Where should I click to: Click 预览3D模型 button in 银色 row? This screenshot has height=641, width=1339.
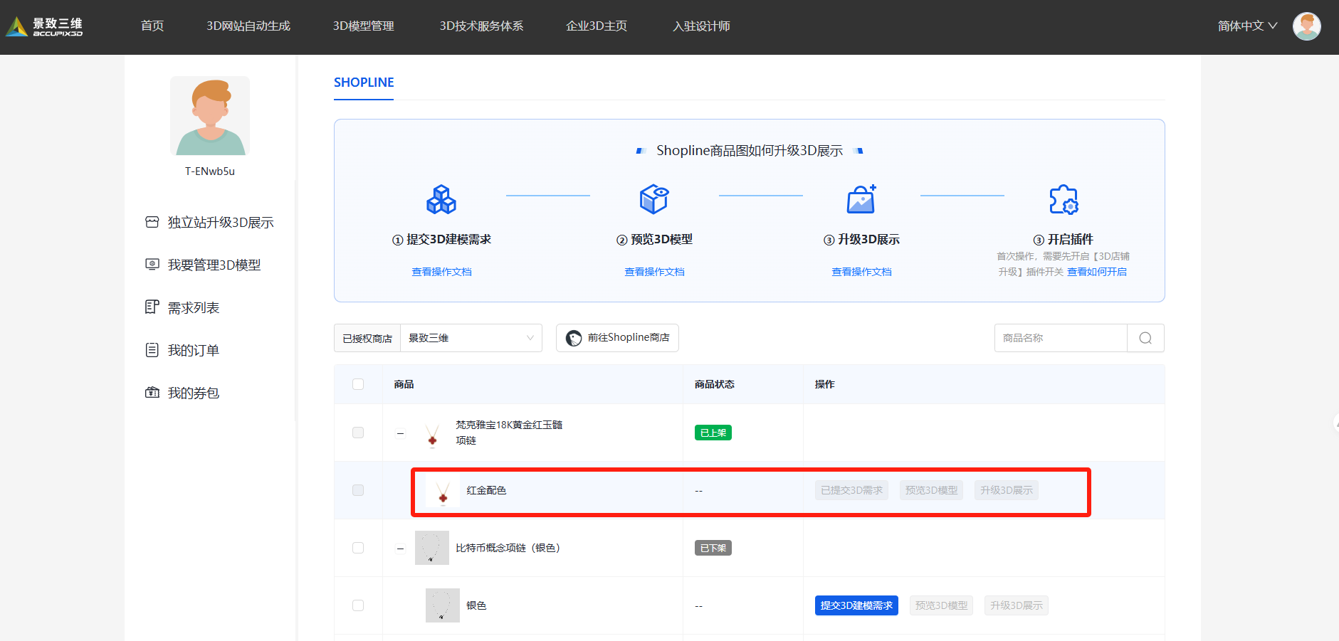pos(941,605)
